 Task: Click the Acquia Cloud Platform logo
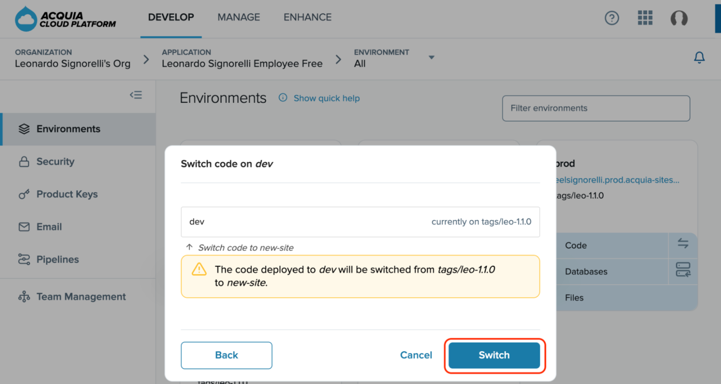coord(65,18)
